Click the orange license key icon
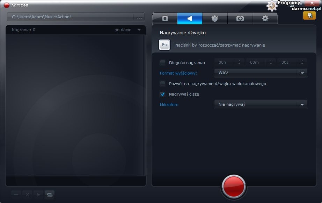This screenshot has height=203, width=322. click(309, 16)
